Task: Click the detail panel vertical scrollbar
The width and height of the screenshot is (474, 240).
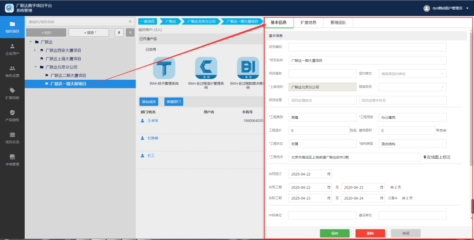Action: tap(471, 99)
